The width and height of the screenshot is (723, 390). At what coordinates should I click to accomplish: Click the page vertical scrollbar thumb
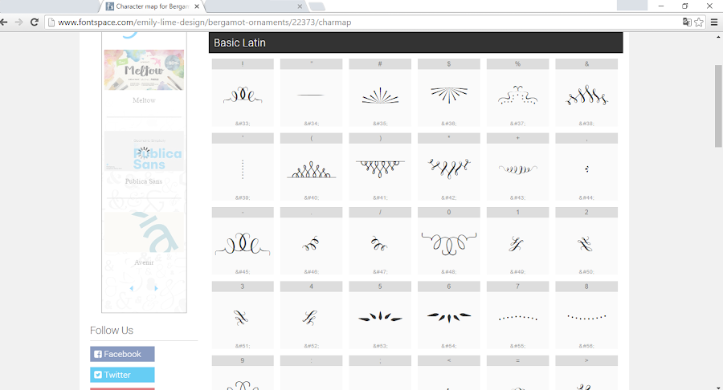(718, 106)
